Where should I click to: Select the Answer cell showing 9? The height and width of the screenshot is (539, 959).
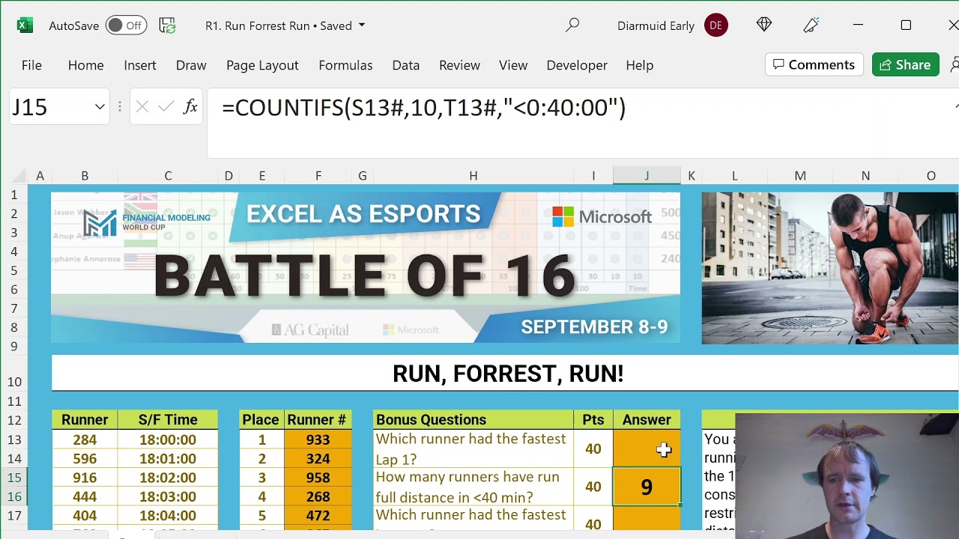click(x=647, y=487)
